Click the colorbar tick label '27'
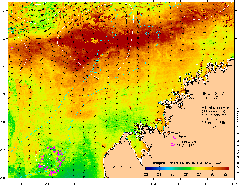This screenshot has height=186, width=240. [x=199, y=174]
